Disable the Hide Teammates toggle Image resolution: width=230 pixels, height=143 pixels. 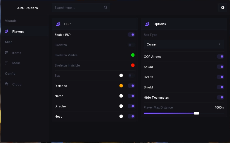pyautogui.click(x=220, y=97)
